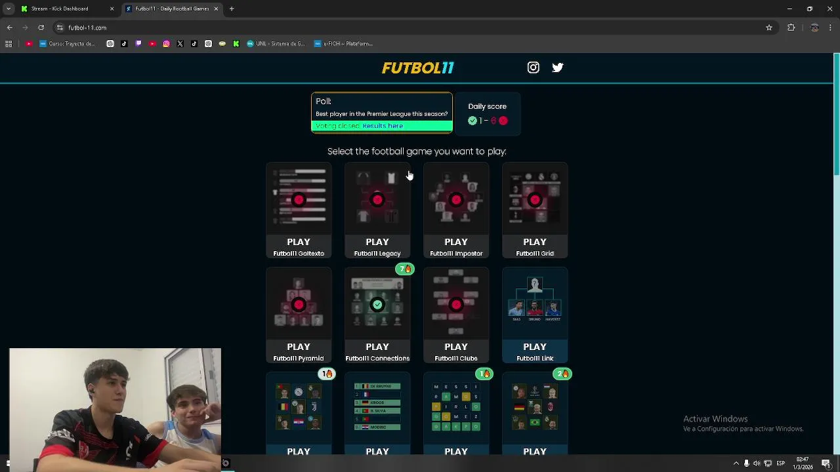Bookmark this page with the star icon
This screenshot has width=840, height=472.
point(769,28)
